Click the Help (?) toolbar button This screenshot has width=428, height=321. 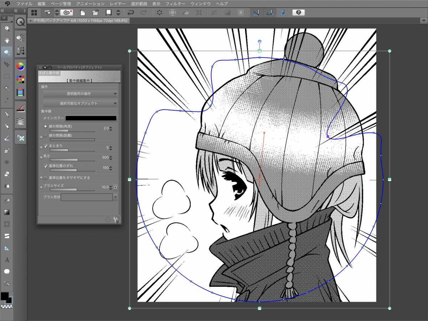299,12
